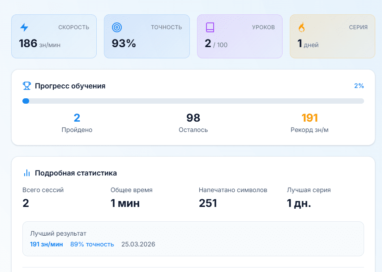
Task: Click the orange 191 record value
Action: [x=309, y=118]
